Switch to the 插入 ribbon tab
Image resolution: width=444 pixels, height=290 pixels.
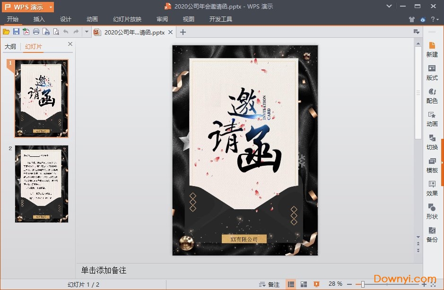tap(39, 19)
